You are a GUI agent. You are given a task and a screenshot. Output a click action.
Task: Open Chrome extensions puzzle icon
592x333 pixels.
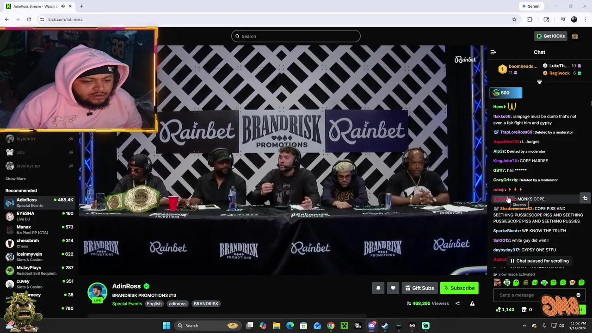530,19
